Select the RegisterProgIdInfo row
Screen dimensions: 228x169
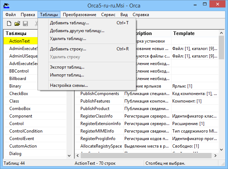tap(147, 139)
